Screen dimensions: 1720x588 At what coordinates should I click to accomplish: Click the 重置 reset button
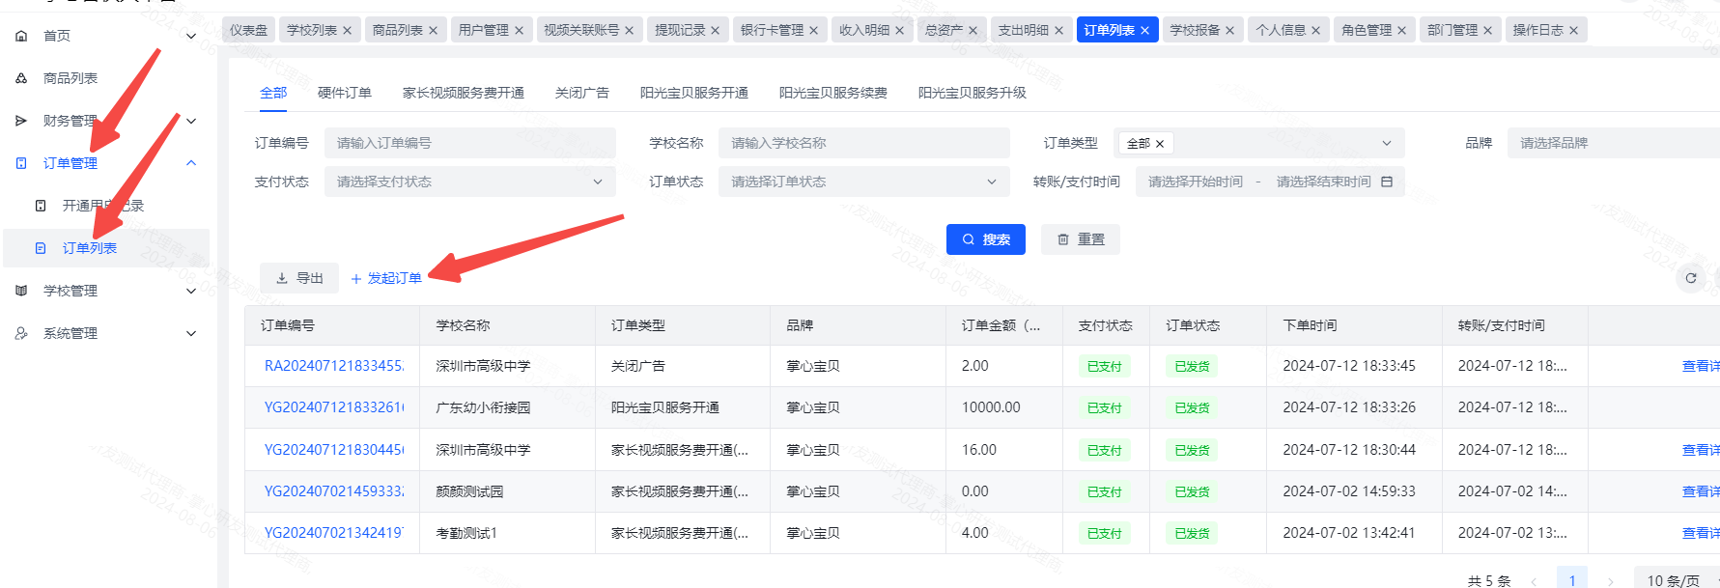pyautogui.click(x=1080, y=239)
